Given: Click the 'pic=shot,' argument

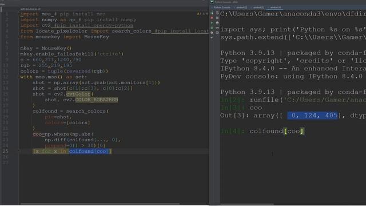Looking at the screenshot, I should tap(58, 117).
